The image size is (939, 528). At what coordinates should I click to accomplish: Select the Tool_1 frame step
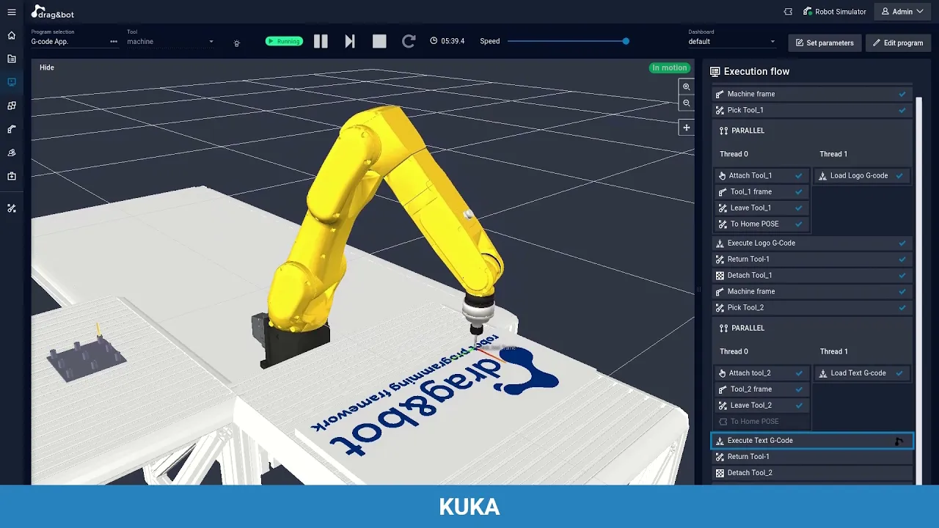click(761, 191)
